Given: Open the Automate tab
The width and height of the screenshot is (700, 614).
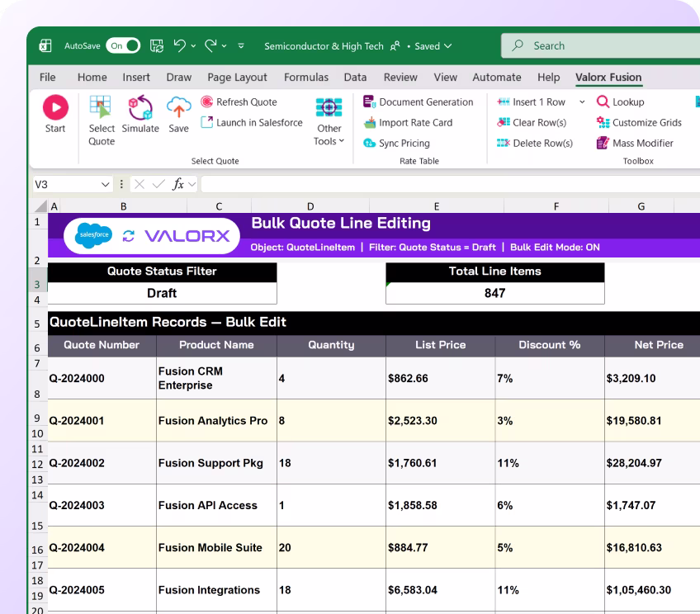Looking at the screenshot, I should point(496,78).
